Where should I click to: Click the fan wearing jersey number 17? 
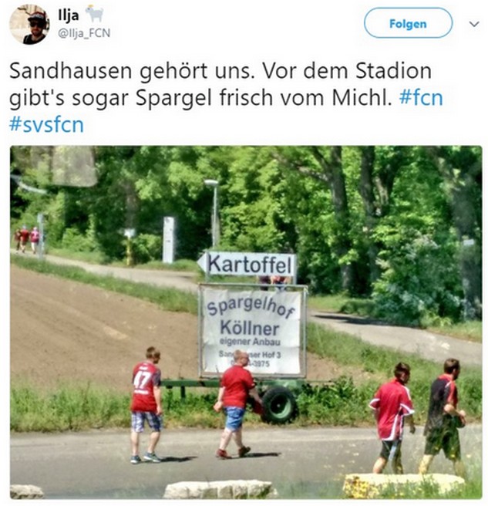pos(146,405)
